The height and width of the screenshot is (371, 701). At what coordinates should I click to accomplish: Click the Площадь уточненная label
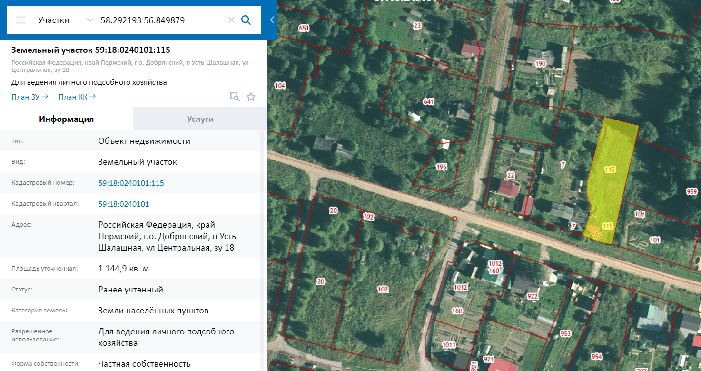click(44, 269)
